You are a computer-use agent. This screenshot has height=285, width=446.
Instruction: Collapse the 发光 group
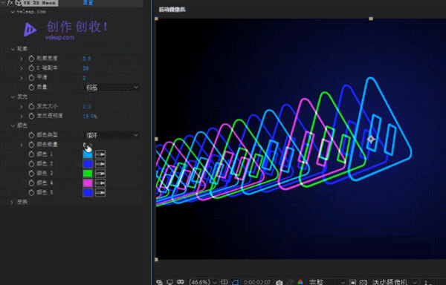click(12, 97)
